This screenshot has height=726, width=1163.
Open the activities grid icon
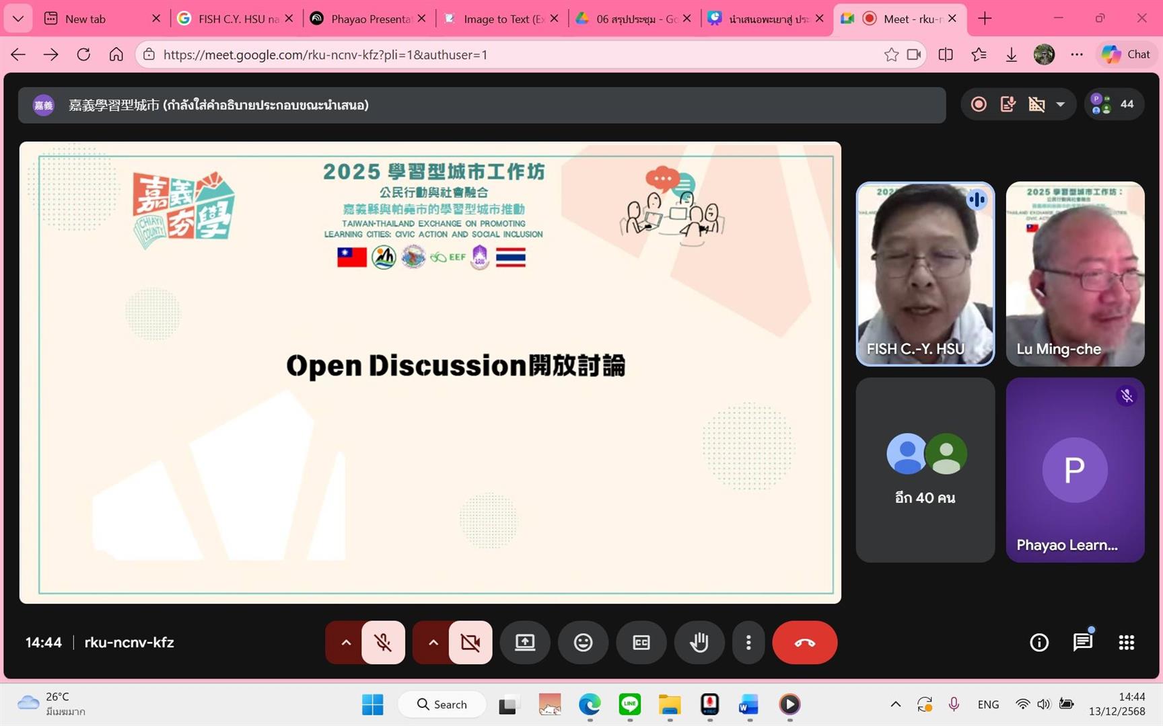point(1126,643)
